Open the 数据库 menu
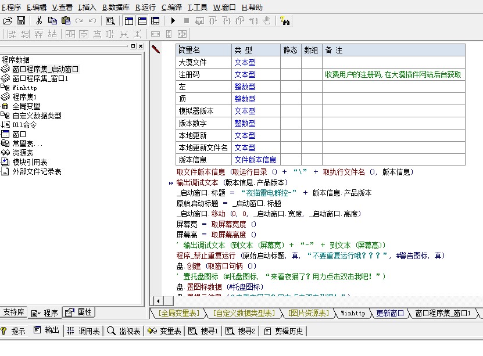483x356 pixels. pyautogui.click(x=116, y=8)
